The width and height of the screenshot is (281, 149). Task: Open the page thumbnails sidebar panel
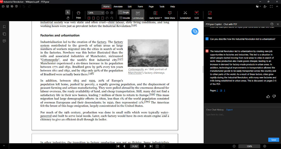pyautogui.click(x=4, y=34)
